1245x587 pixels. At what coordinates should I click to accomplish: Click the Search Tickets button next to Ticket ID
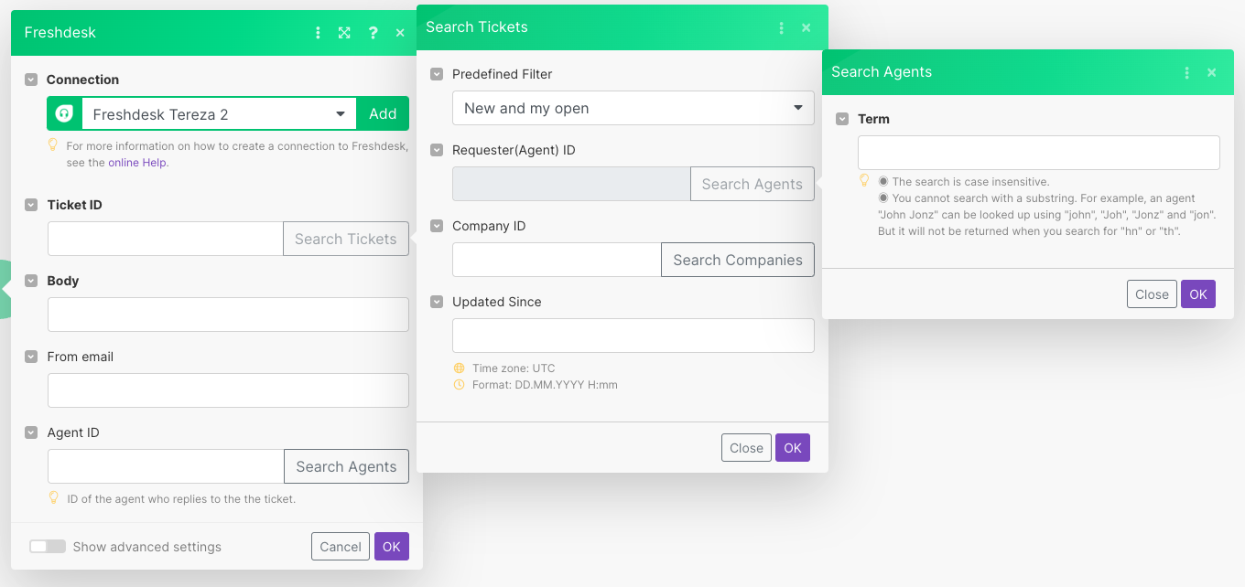pos(345,239)
